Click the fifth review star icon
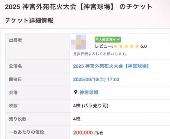 coord(137,46)
